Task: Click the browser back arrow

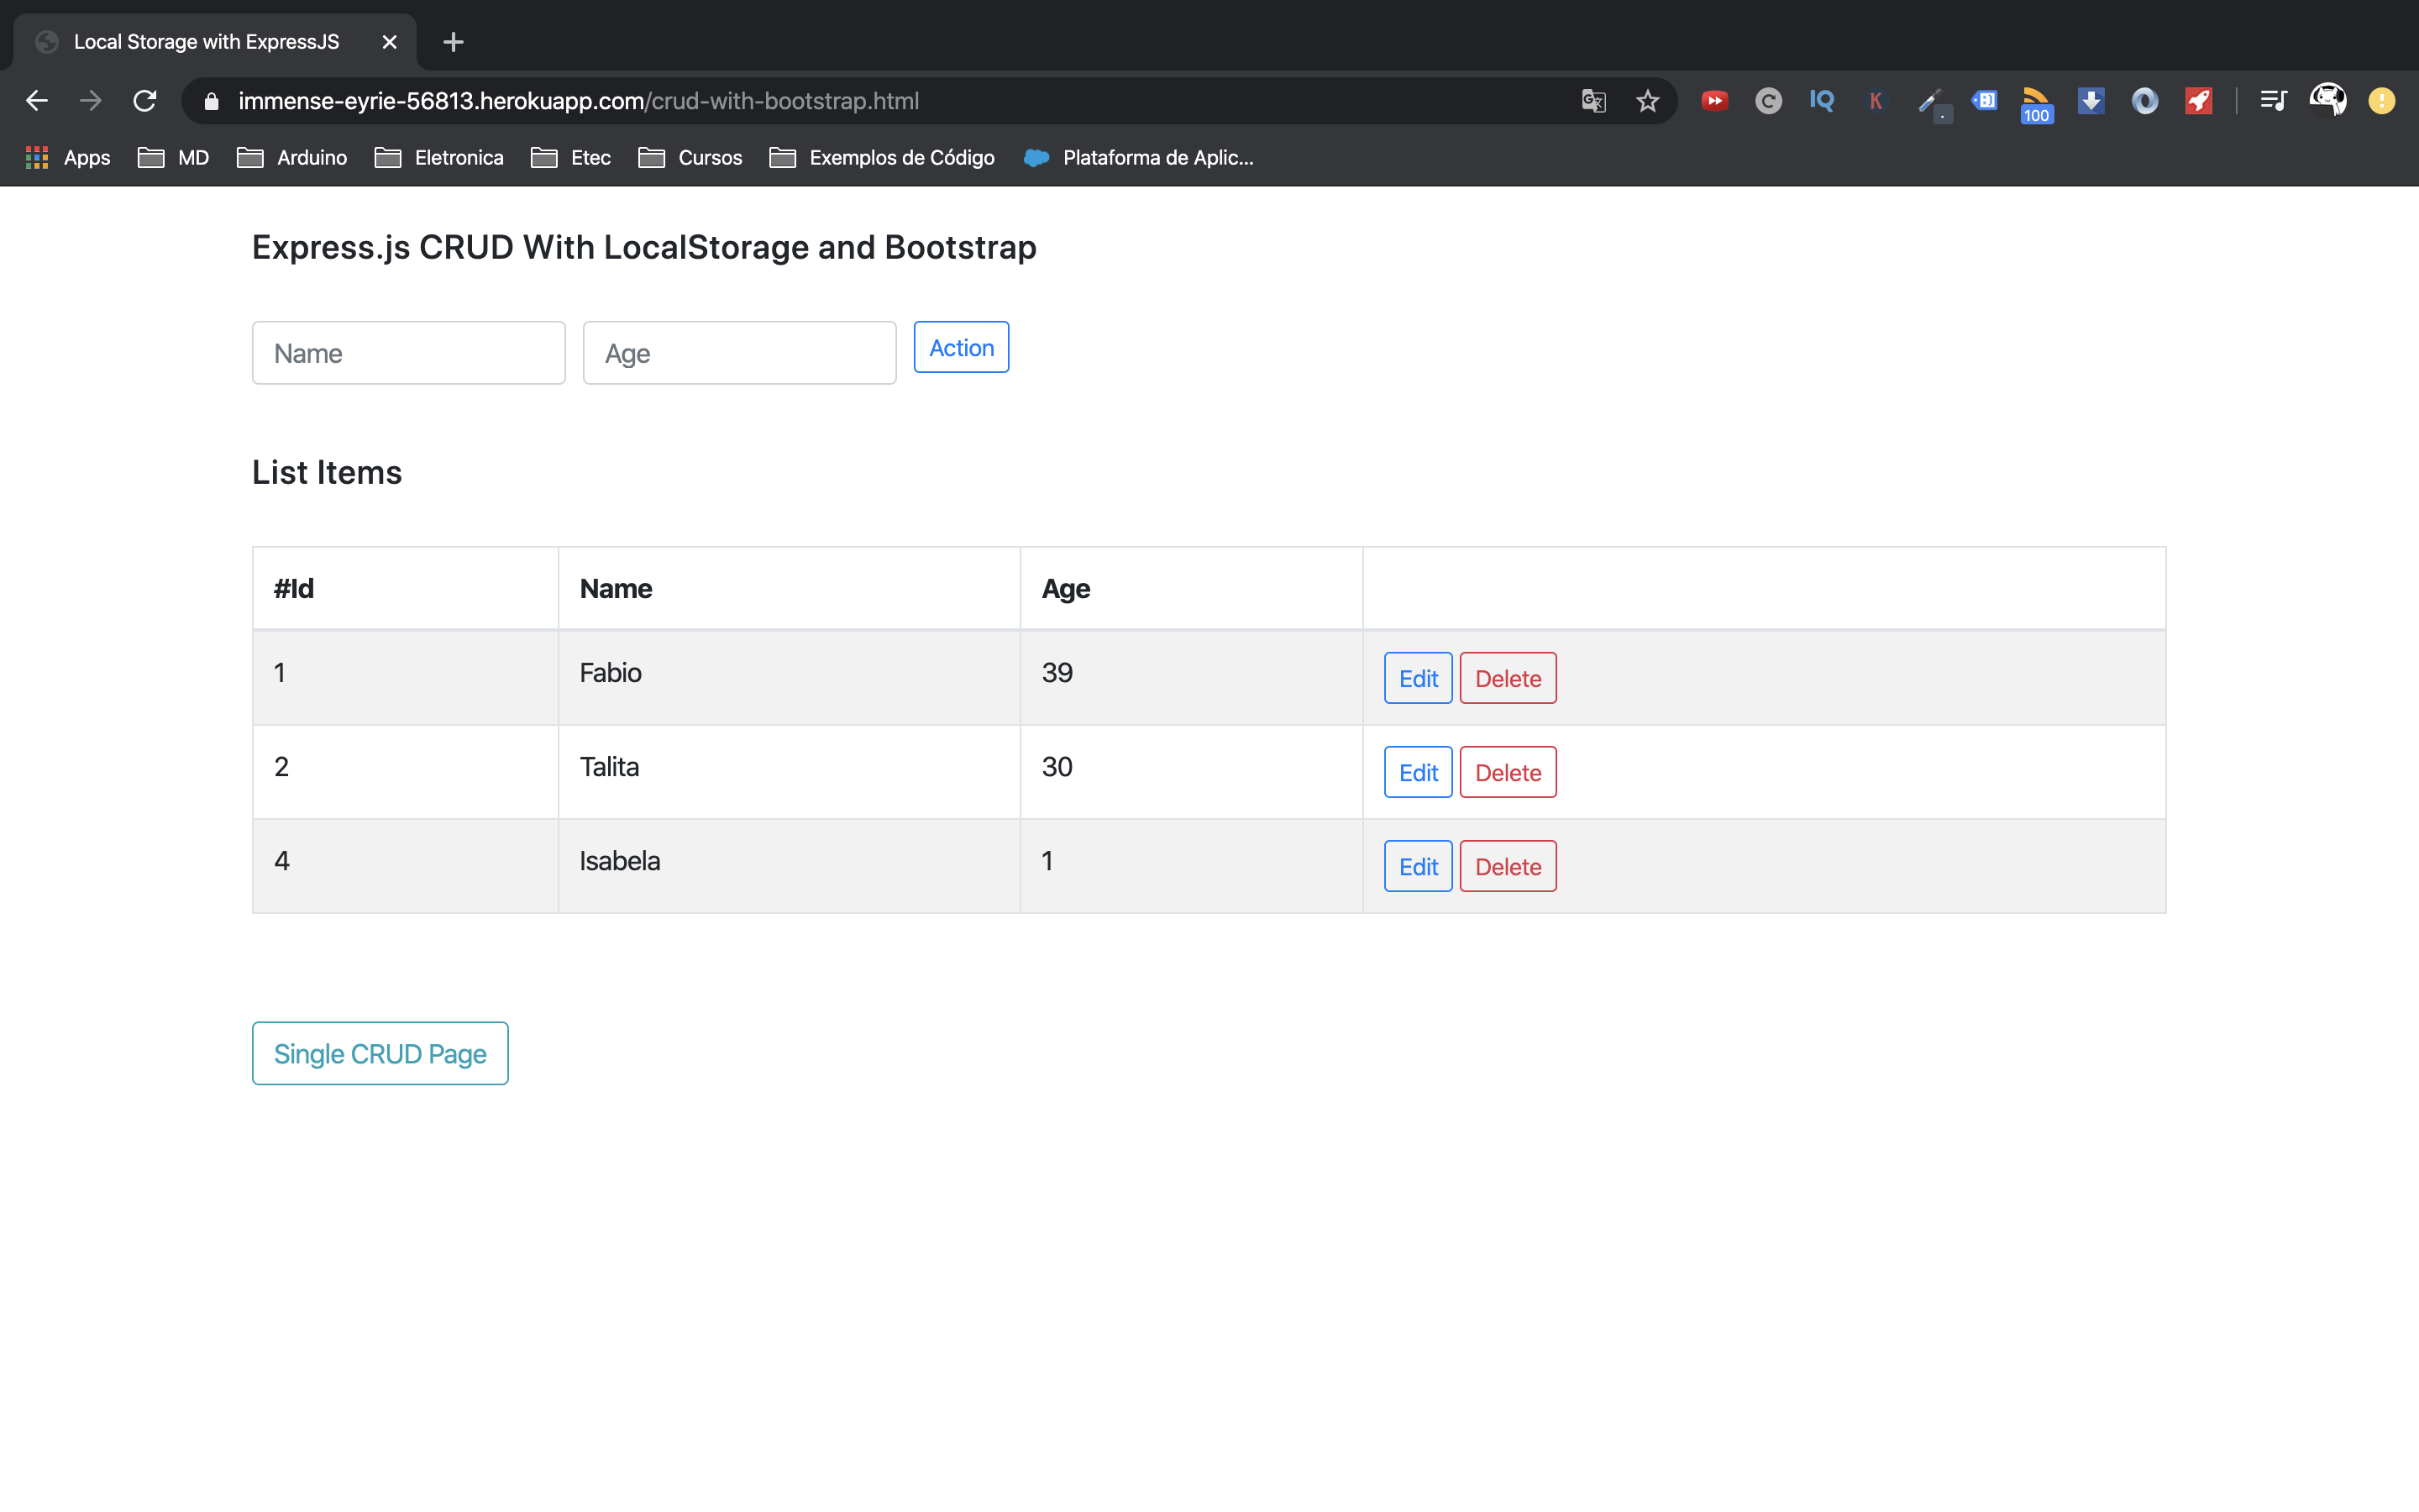Action: coord(37,101)
